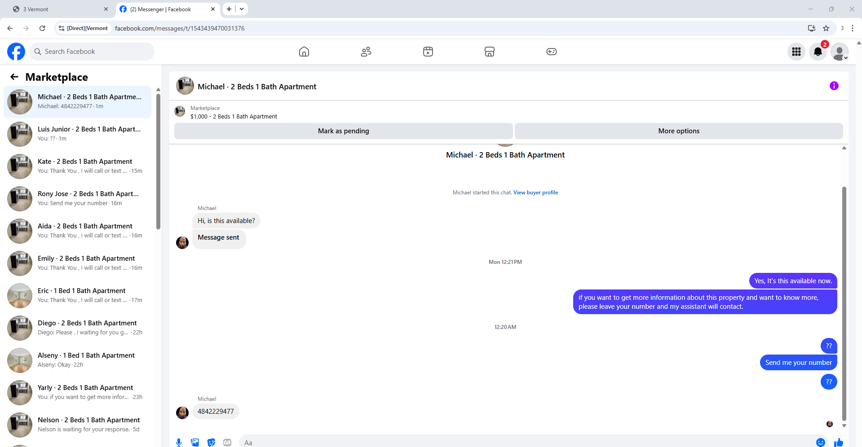Click the 'Send me your number' message
The width and height of the screenshot is (862, 447).
click(x=799, y=363)
